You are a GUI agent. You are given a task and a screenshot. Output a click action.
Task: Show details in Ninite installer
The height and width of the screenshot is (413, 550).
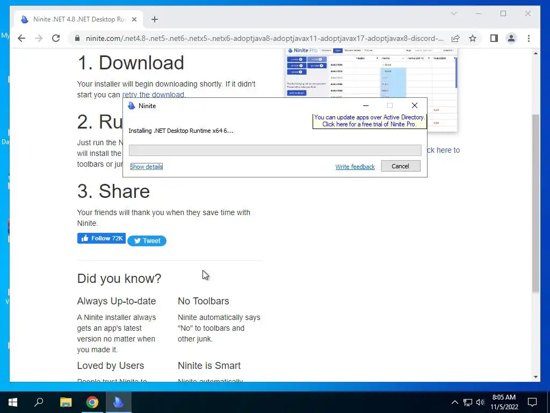tap(146, 167)
